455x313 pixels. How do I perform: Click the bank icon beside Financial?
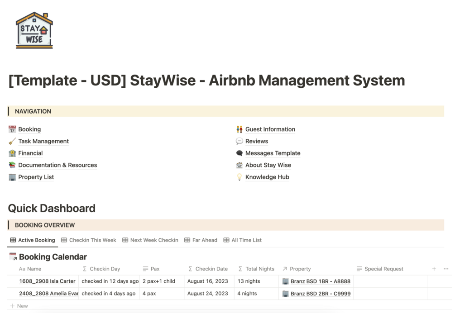point(12,153)
